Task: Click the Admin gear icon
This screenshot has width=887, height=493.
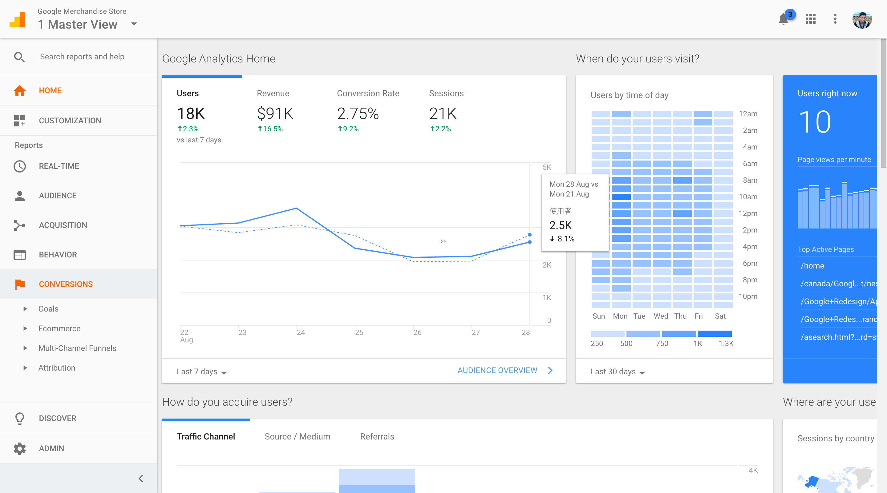Action: click(x=20, y=448)
